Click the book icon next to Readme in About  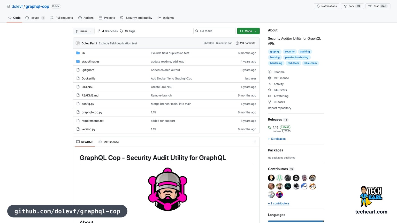coord(270,72)
